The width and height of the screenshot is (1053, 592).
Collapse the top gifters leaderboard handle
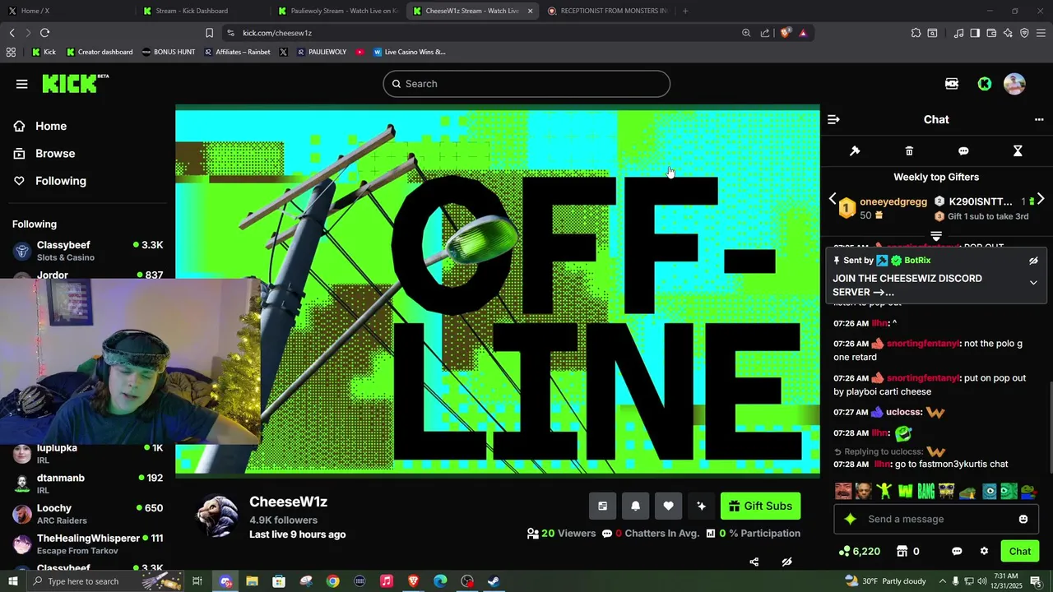tap(936, 236)
